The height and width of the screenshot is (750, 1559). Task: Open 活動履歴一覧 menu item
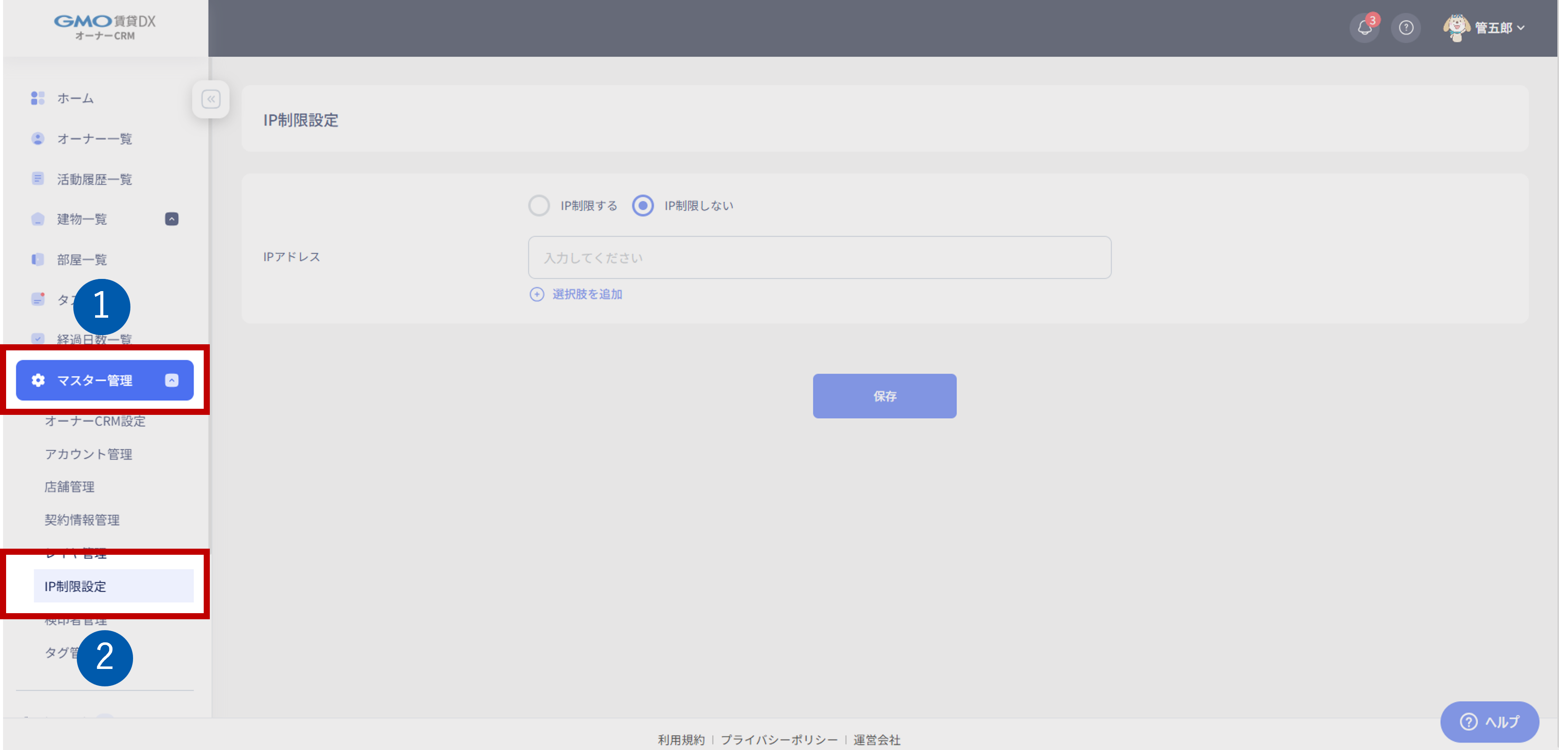(x=94, y=179)
